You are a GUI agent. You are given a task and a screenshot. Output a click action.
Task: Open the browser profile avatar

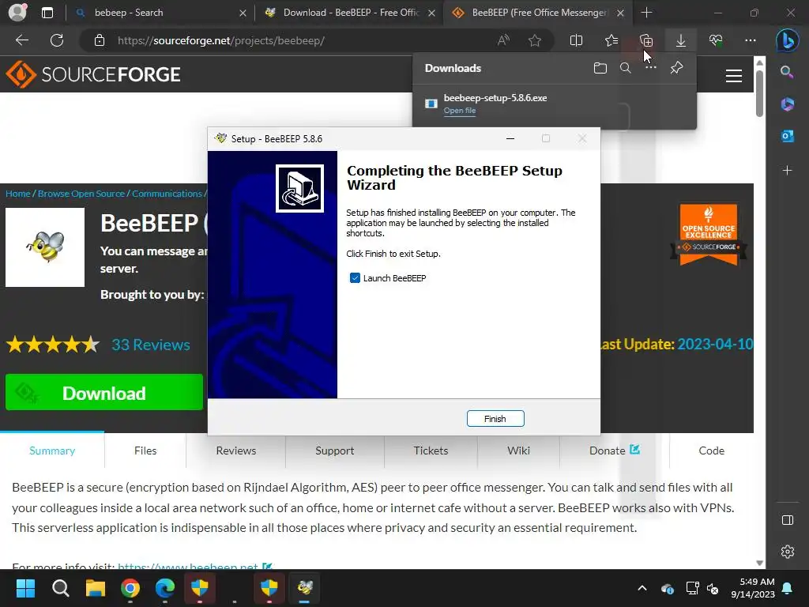[17, 13]
